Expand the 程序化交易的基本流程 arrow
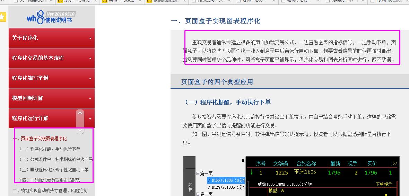The height and width of the screenshot is (196, 409). (90, 59)
